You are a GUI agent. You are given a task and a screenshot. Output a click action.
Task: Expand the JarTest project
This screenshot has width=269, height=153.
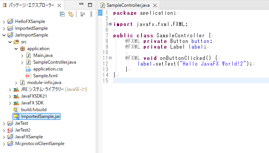click(4, 124)
